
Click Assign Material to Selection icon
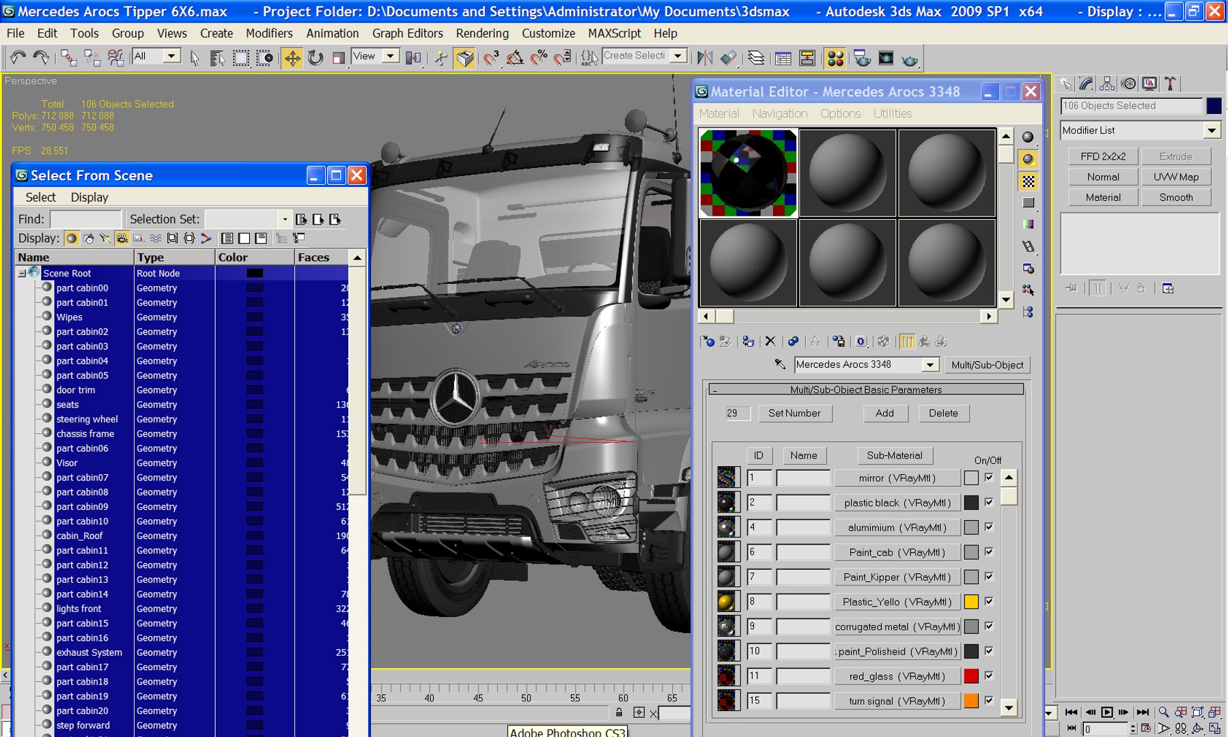pyautogui.click(x=749, y=341)
